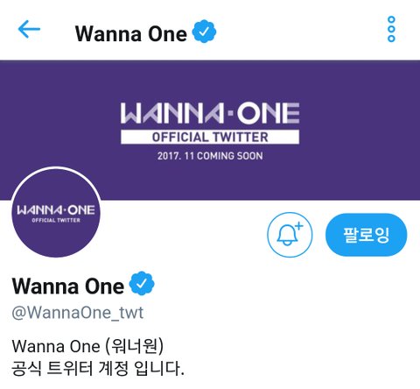This screenshot has width=420, height=389.
Task: Tap the Wanna One title in header bar
Action: pos(131,34)
